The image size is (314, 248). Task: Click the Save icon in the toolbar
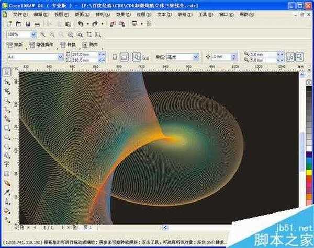coord(27,24)
